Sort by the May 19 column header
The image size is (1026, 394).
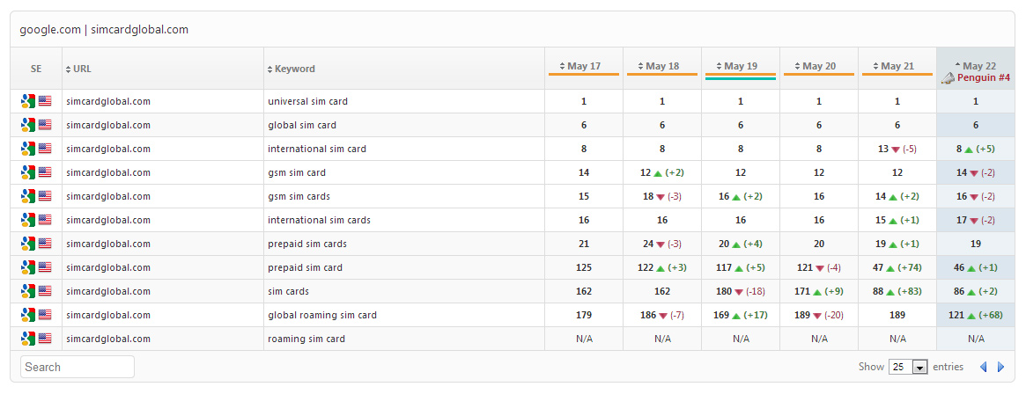(741, 66)
